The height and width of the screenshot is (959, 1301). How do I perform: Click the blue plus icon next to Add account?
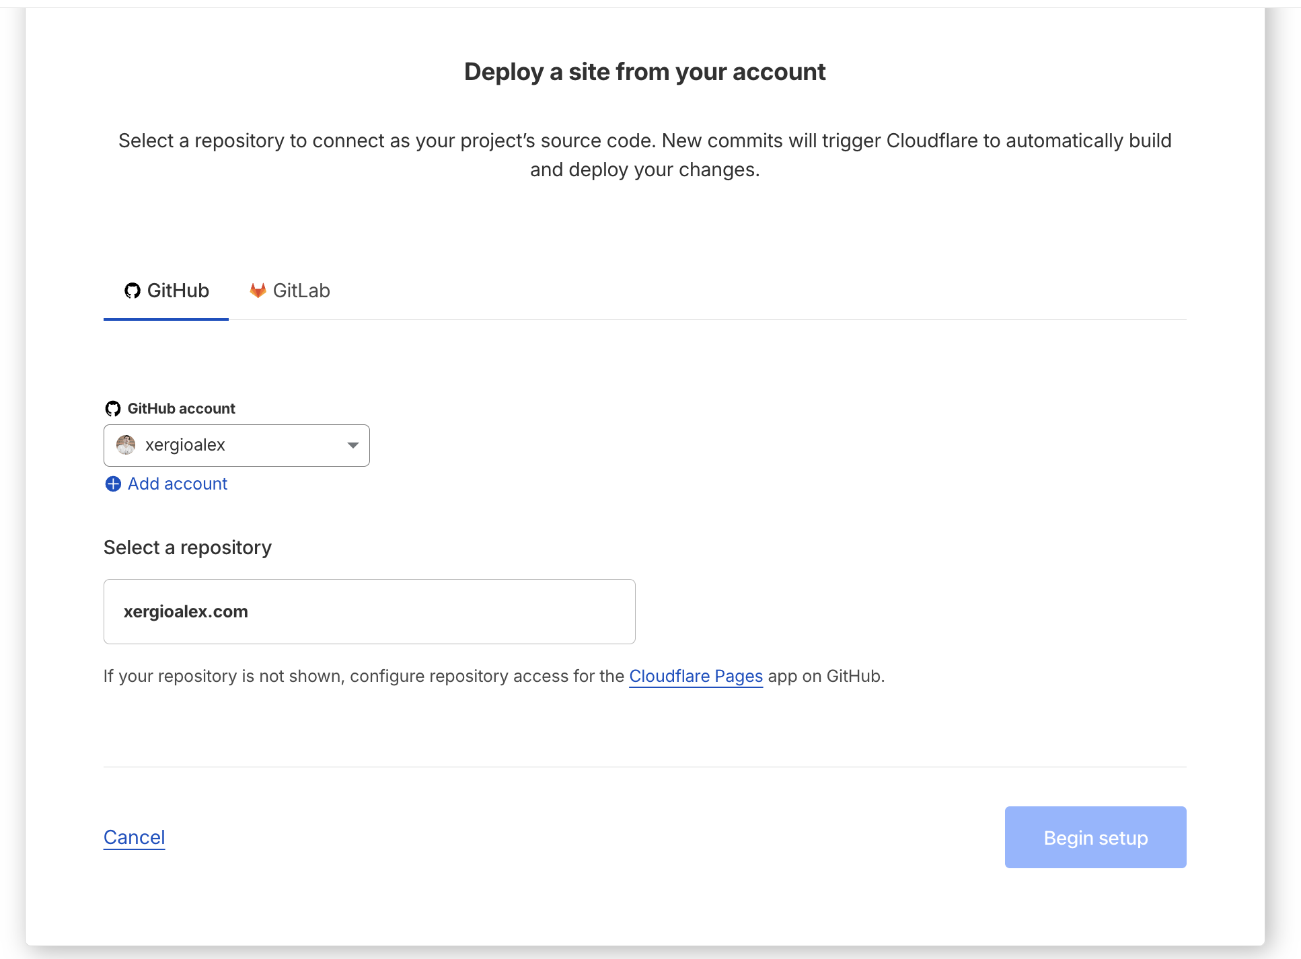112,484
